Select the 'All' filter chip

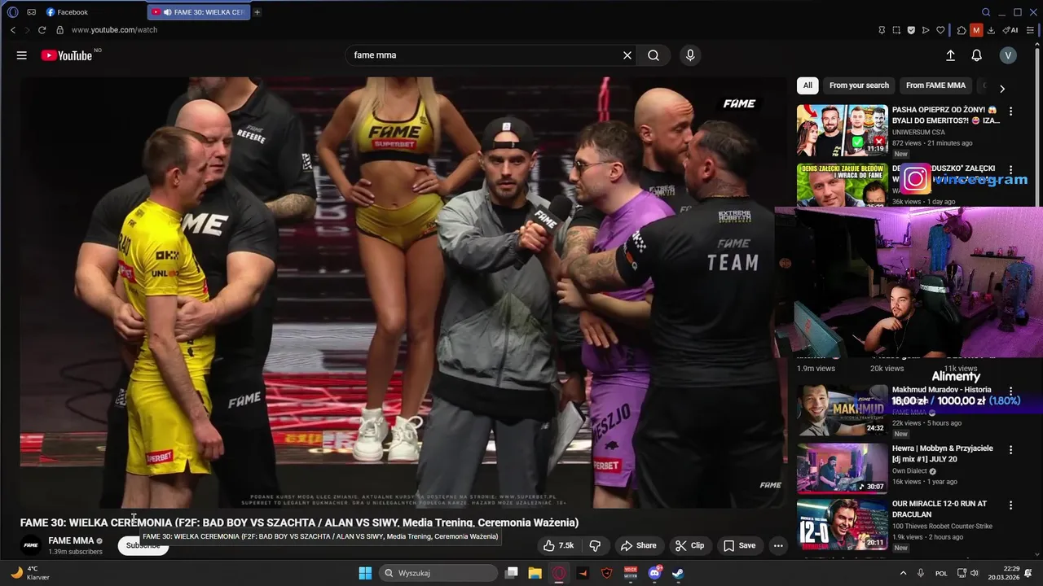808,85
